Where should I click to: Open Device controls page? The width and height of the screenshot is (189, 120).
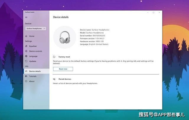pos(35,51)
